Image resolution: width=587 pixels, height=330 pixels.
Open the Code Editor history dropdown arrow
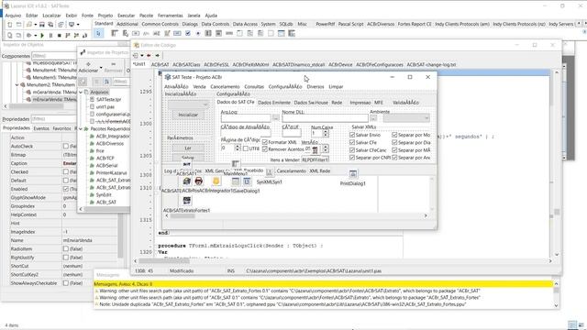click(142, 55)
